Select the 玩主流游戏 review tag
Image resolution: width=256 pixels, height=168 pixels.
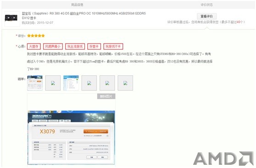tap(75, 46)
